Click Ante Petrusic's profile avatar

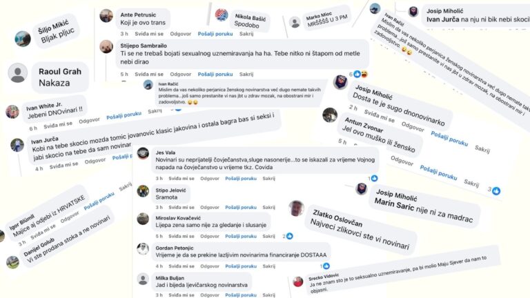pyautogui.click(x=106, y=14)
